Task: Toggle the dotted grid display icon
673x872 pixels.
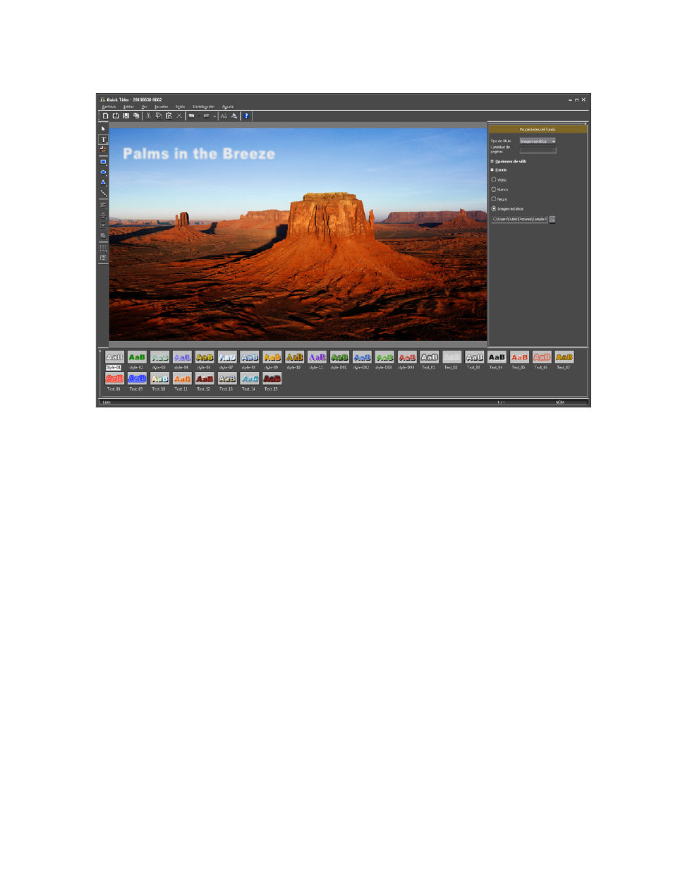Action: pos(103,248)
